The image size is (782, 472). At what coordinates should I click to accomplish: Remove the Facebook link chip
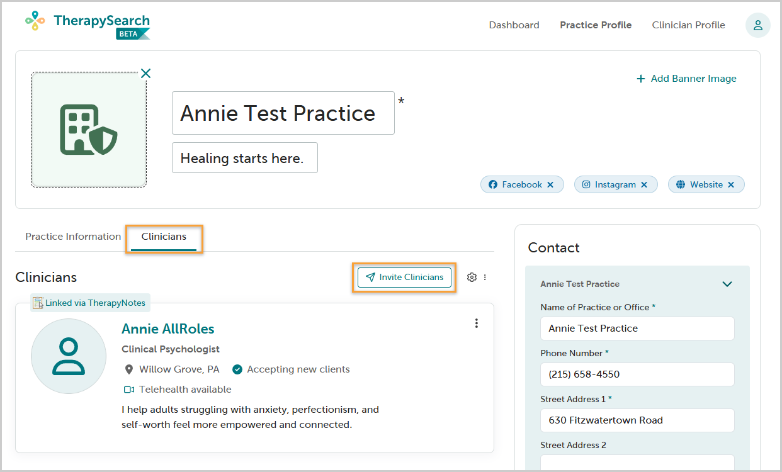click(x=550, y=185)
